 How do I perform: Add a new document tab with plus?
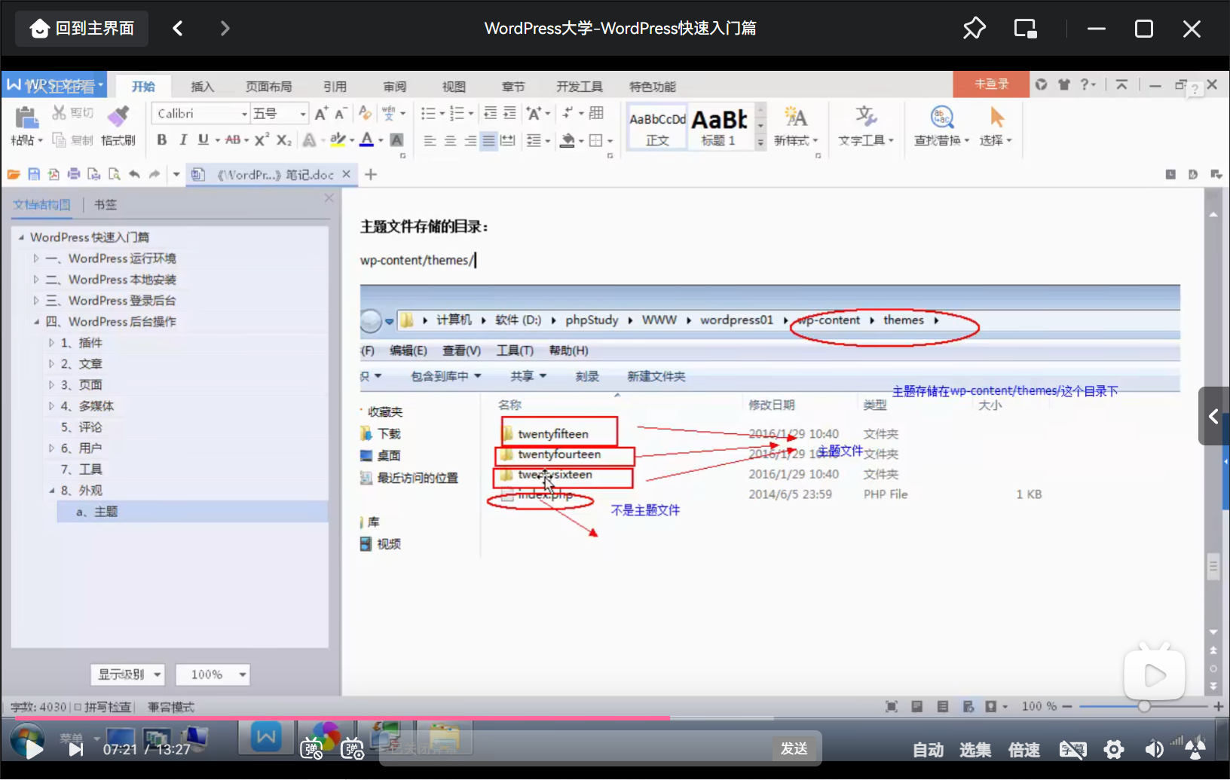pyautogui.click(x=371, y=174)
